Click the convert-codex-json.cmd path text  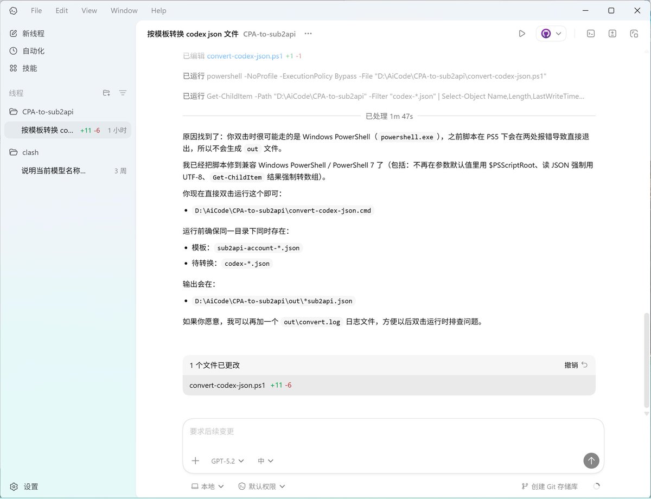point(283,210)
